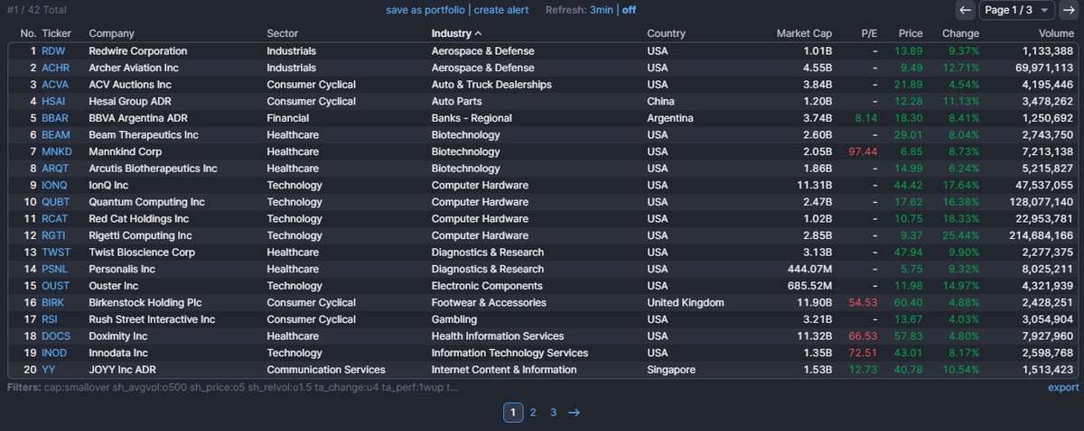
Task: Open ACHR ticker link
Action: (x=55, y=68)
